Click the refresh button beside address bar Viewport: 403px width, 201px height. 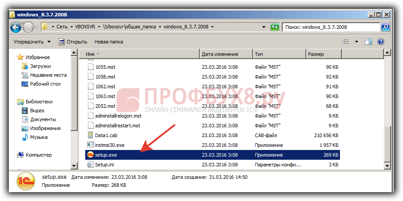point(275,27)
